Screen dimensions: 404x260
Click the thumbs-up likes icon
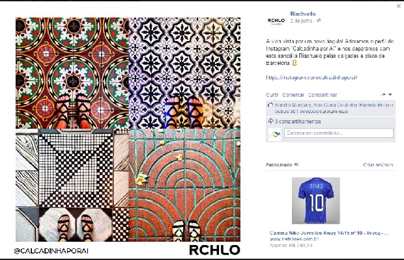point(270,105)
